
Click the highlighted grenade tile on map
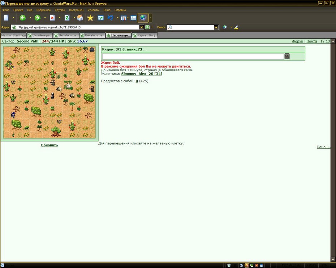(x=59, y=76)
